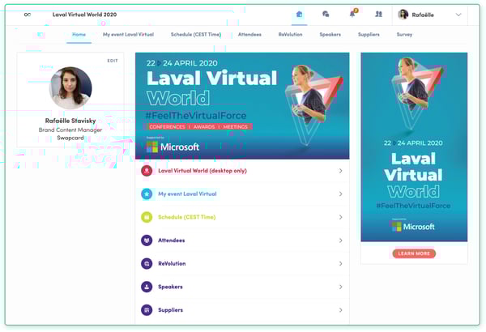Switch to My event Laval Virtual tab

(x=128, y=34)
